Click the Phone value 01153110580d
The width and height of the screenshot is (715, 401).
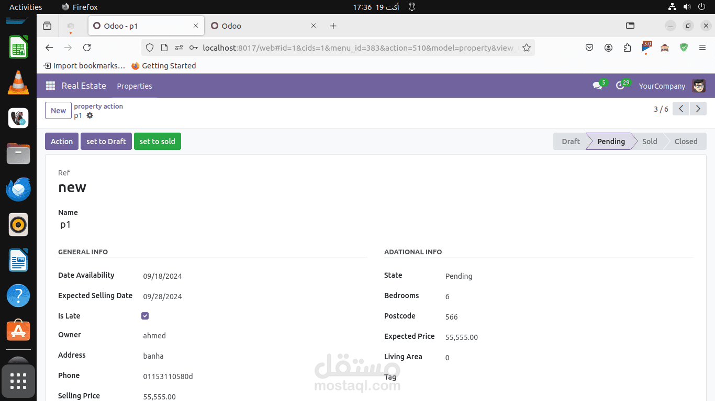(x=168, y=376)
